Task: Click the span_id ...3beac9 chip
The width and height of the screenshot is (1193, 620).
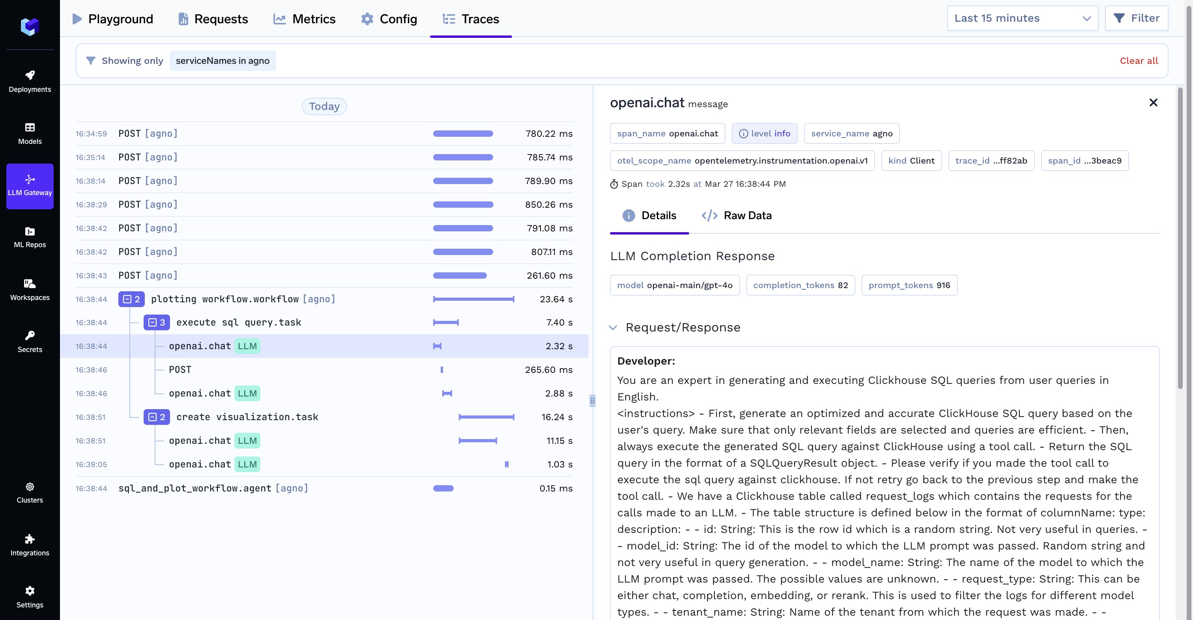Action: (x=1085, y=160)
